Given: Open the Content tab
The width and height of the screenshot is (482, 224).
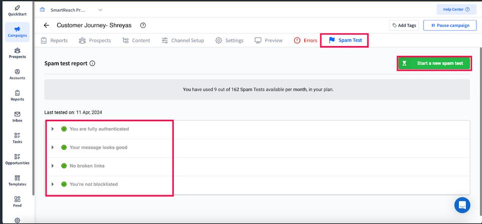Looking at the screenshot, I should (136, 41).
